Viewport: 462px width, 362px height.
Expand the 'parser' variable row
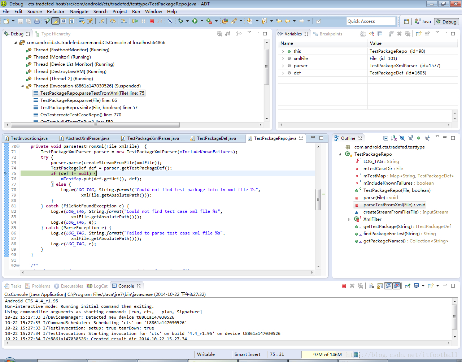coord(283,66)
